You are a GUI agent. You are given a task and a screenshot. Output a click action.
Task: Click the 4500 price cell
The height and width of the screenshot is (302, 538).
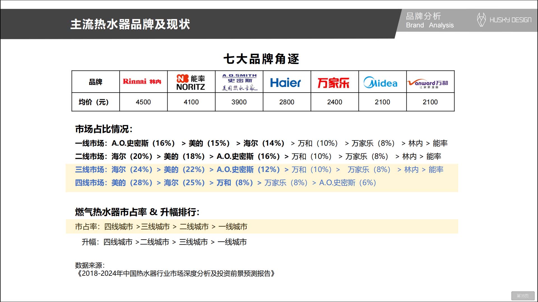click(x=143, y=102)
